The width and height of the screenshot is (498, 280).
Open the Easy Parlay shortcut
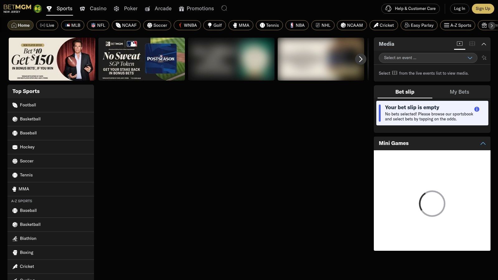[419, 25]
